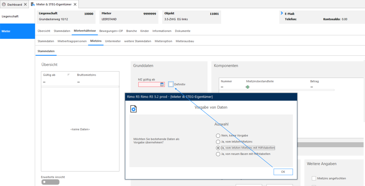This screenshot has width=365, height=186.
Task: Click the building icon on Mieter tab
Action: pyautogui.click(x=33, y=4)
